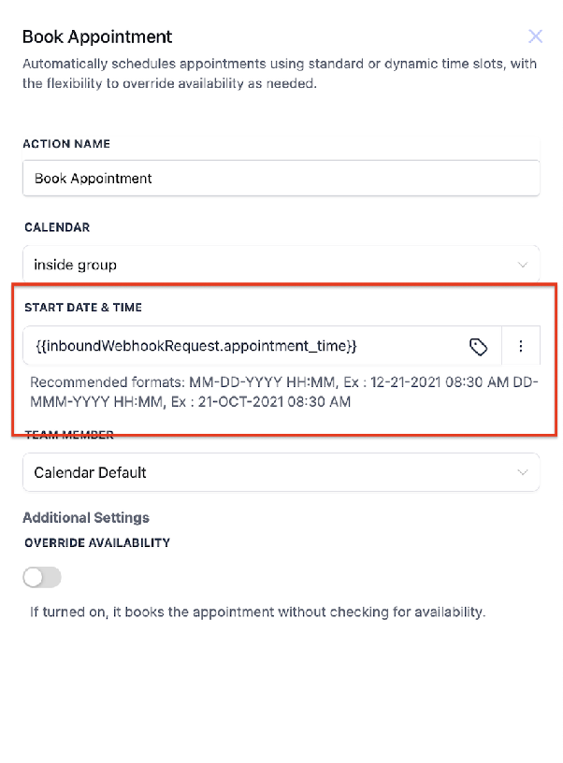Click the Recommended formats help text
The width and height of the screenshot is (563, 763).
(x=283, y=392)
